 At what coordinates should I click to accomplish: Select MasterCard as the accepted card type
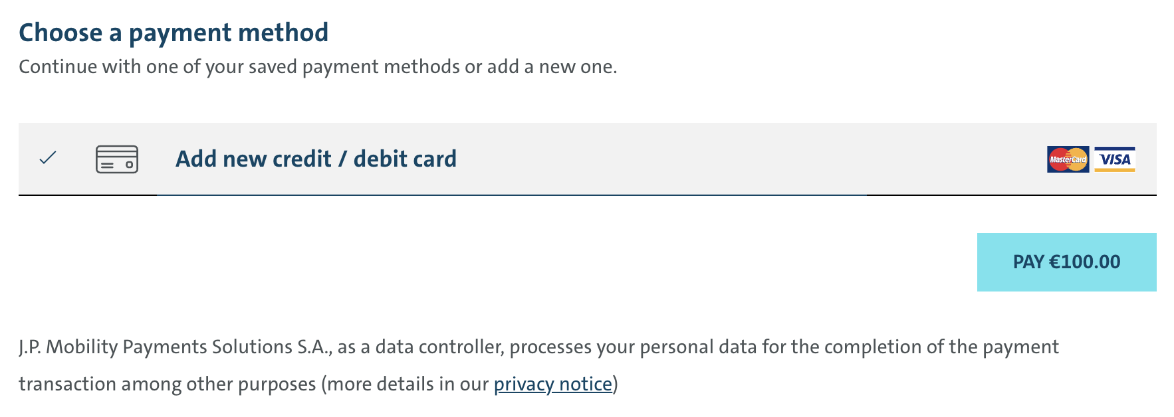pos(1066,159)
